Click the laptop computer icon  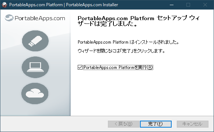pyautogui.click(x=35, y=67)
